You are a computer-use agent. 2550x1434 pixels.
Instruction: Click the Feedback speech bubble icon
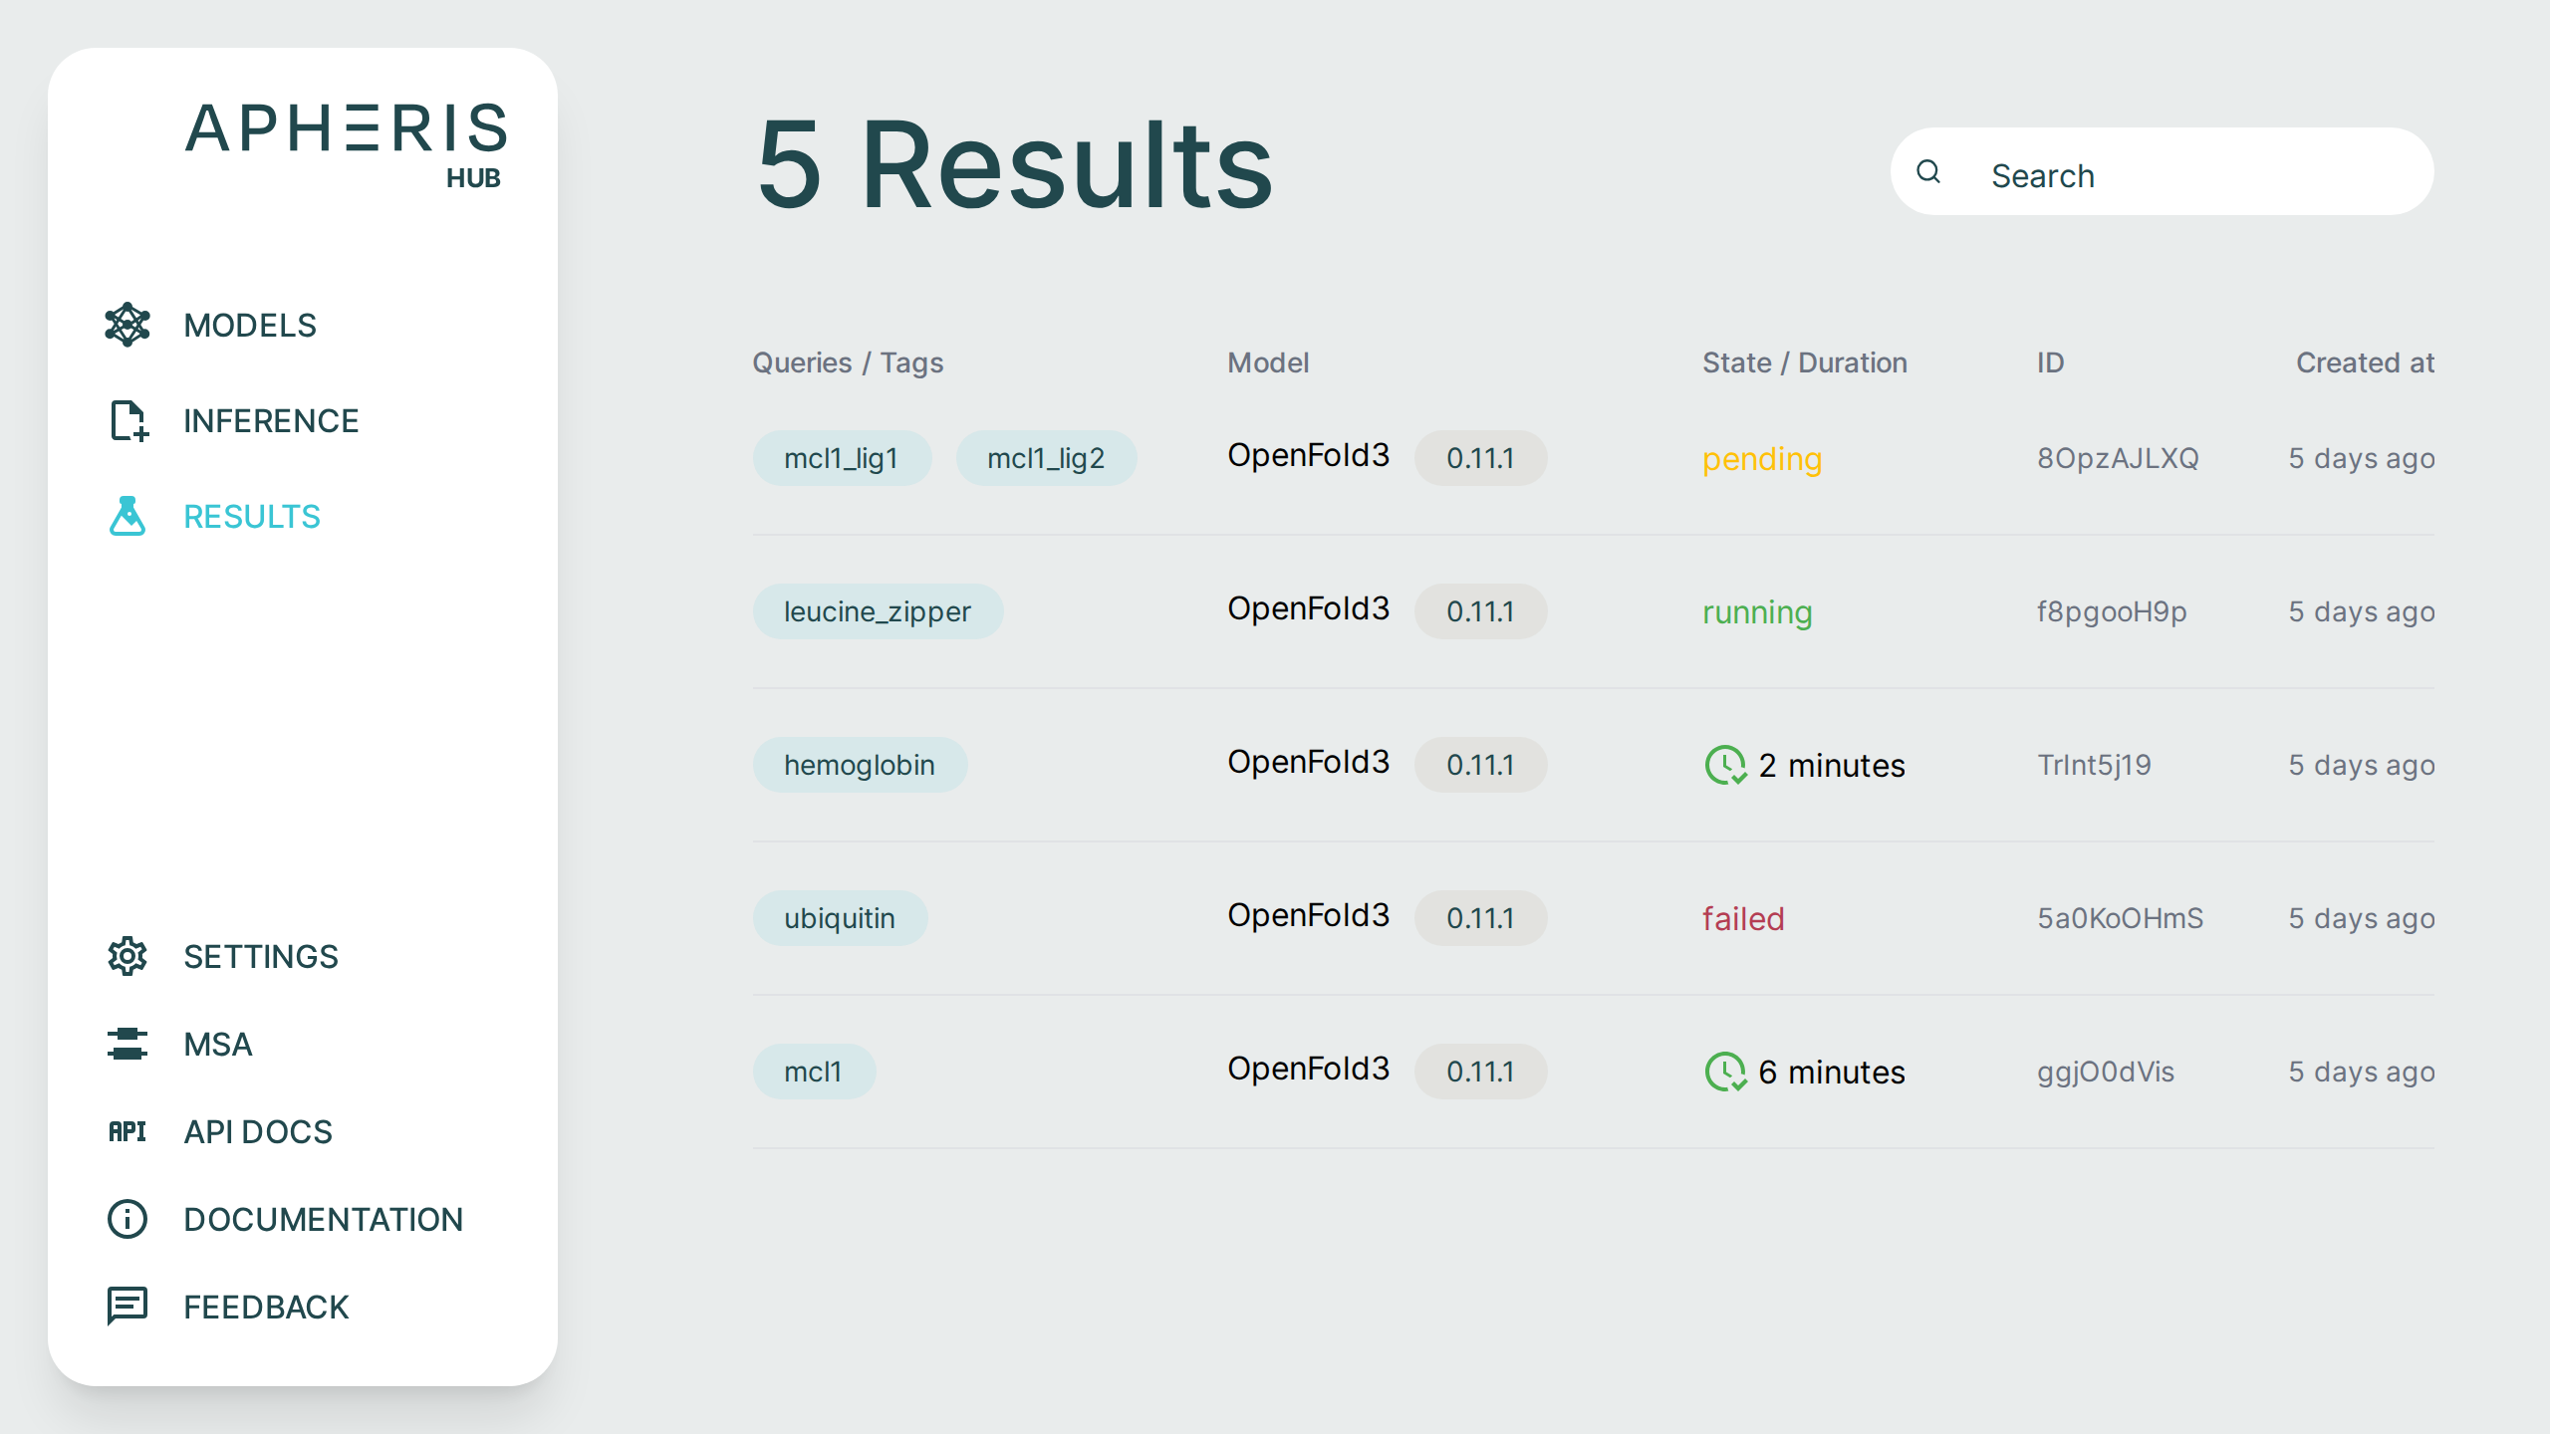click(x=127, y=1306)
